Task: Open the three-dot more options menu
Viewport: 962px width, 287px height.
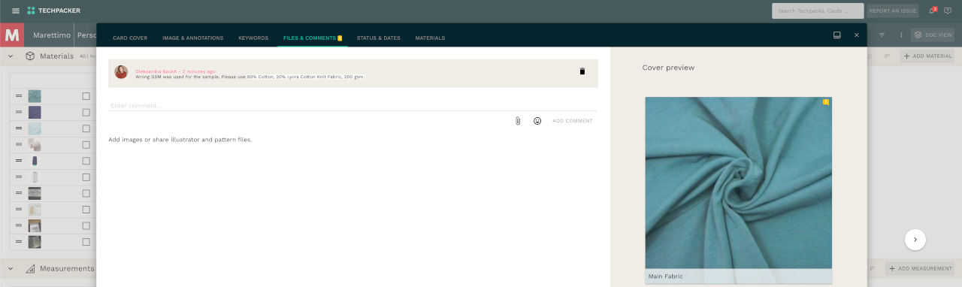Action: (x=901, y=35)
